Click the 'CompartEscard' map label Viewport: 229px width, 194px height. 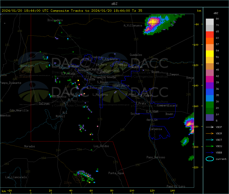coord(167,106)
